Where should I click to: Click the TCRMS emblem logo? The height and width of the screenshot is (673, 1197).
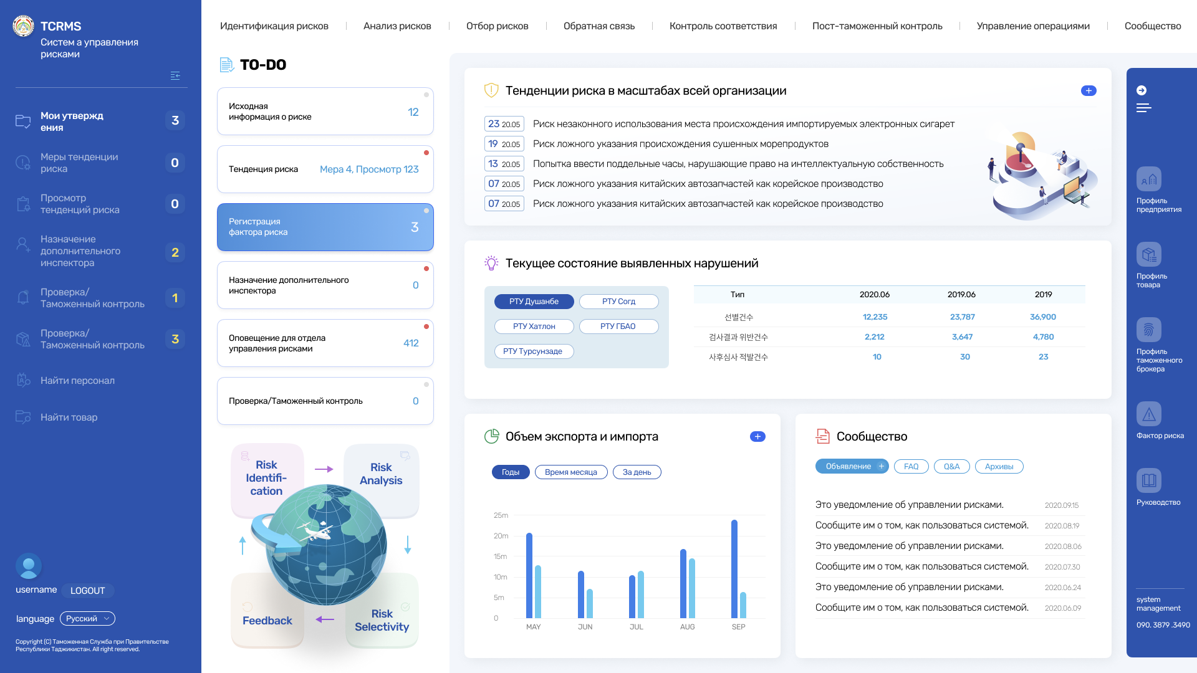tap(24, 26)
